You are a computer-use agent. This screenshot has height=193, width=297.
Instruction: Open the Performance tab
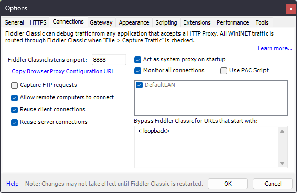coord(233,22)
